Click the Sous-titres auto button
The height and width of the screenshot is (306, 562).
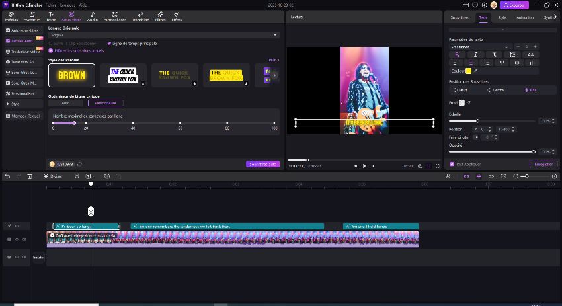(262, 164)
